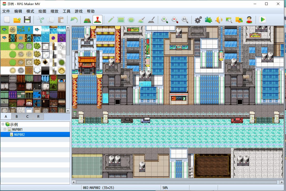Switch to tileset tab A
The height and width of the screenshot is (191, 286).
[6, 116]
